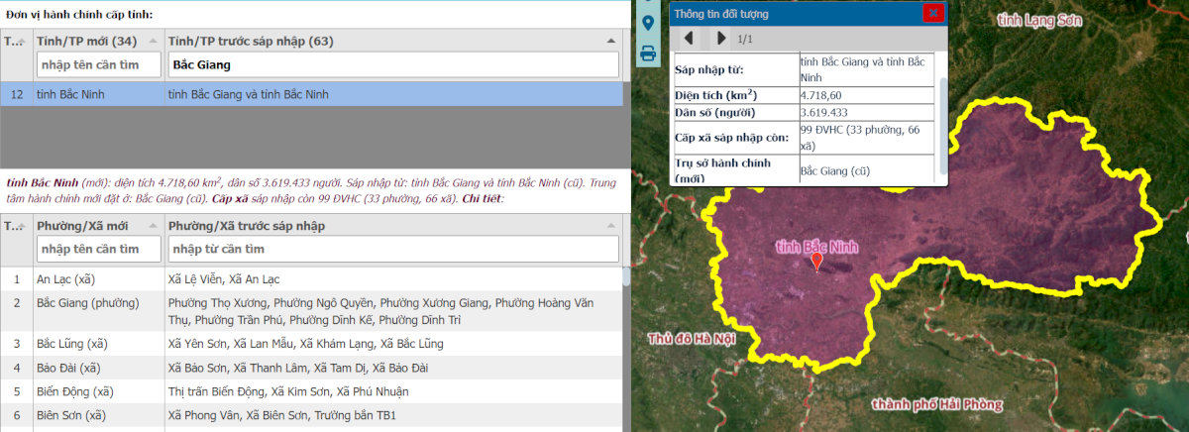This screenshot has width=1189, height=432.
Task: Click the print map icon
Action: 648,54
